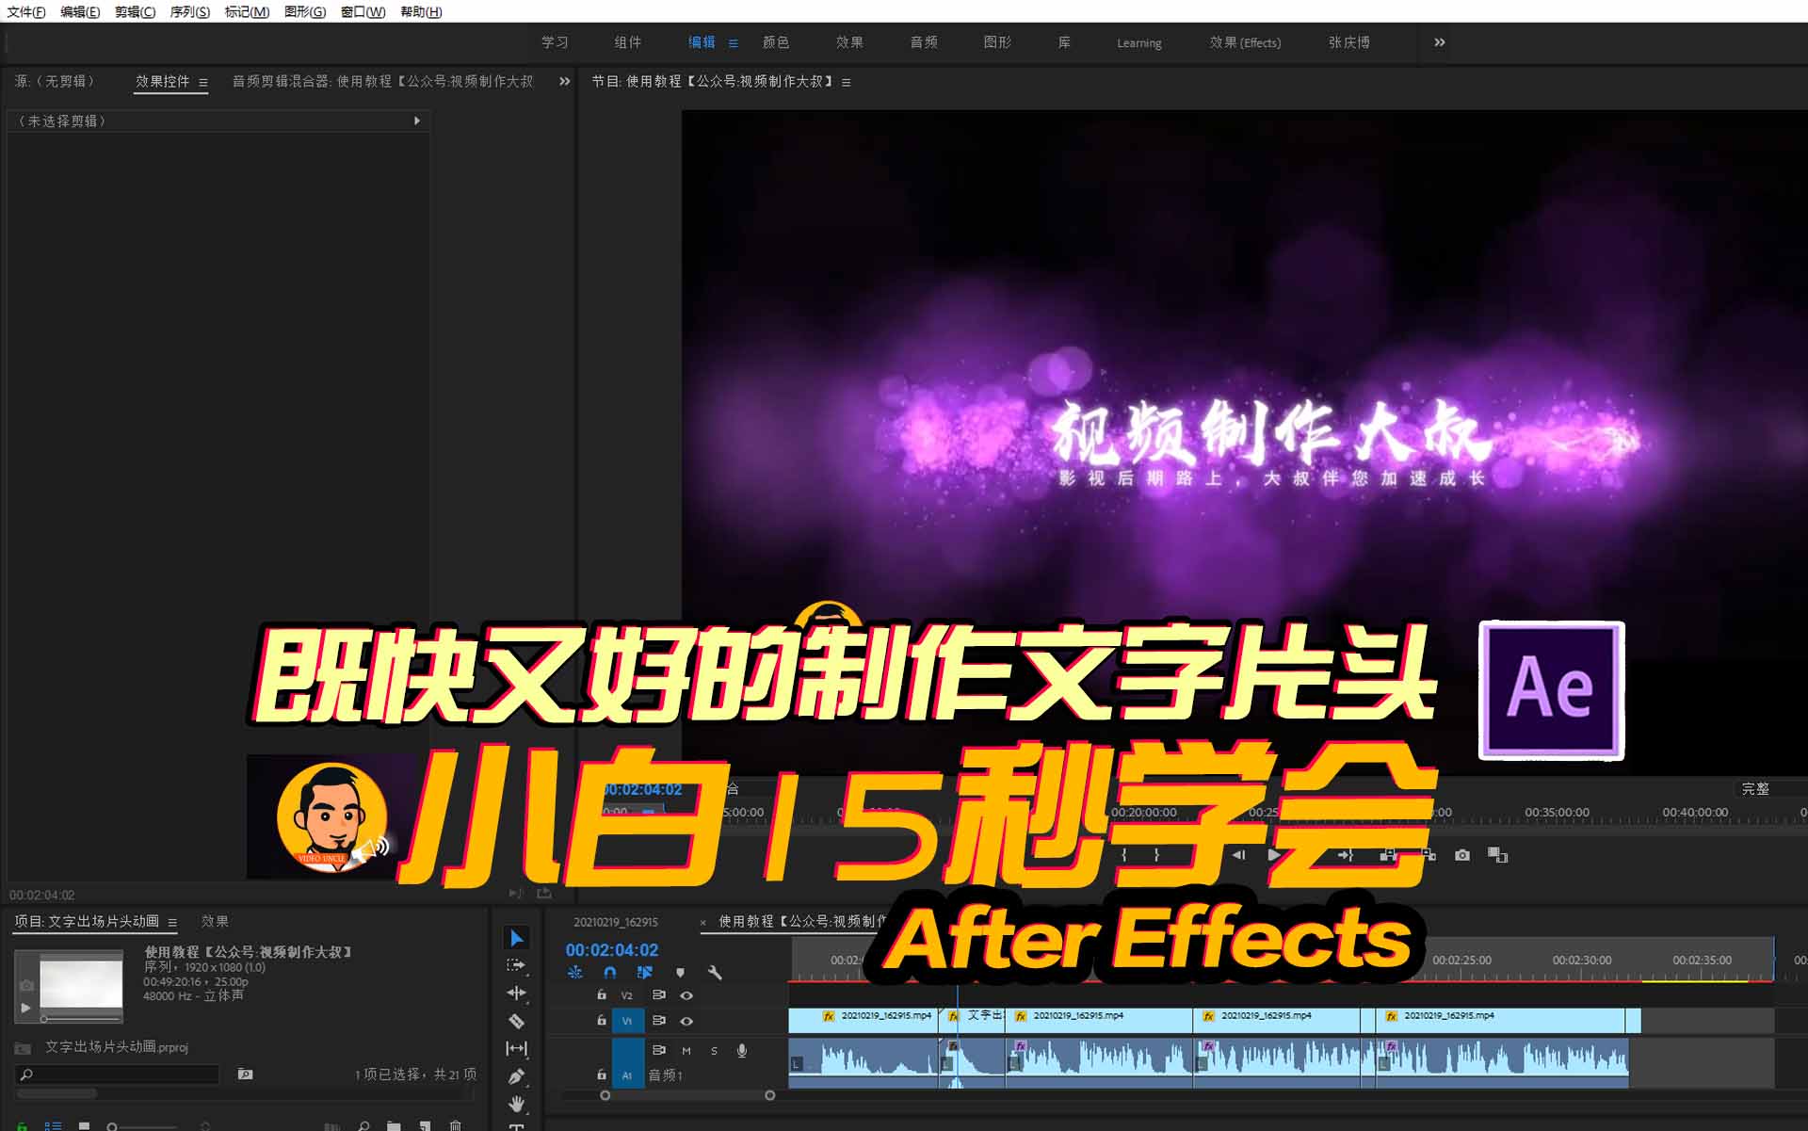This screenshot has height=1131, width=1808.
Task: Select the Track Select Forward tool
Action: (x=516, y=965)
